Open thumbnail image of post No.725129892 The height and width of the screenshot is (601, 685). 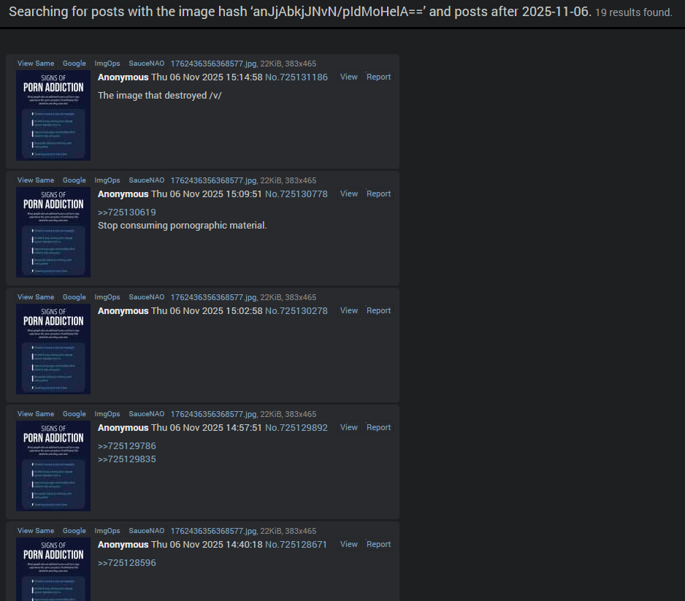[53, 466]
